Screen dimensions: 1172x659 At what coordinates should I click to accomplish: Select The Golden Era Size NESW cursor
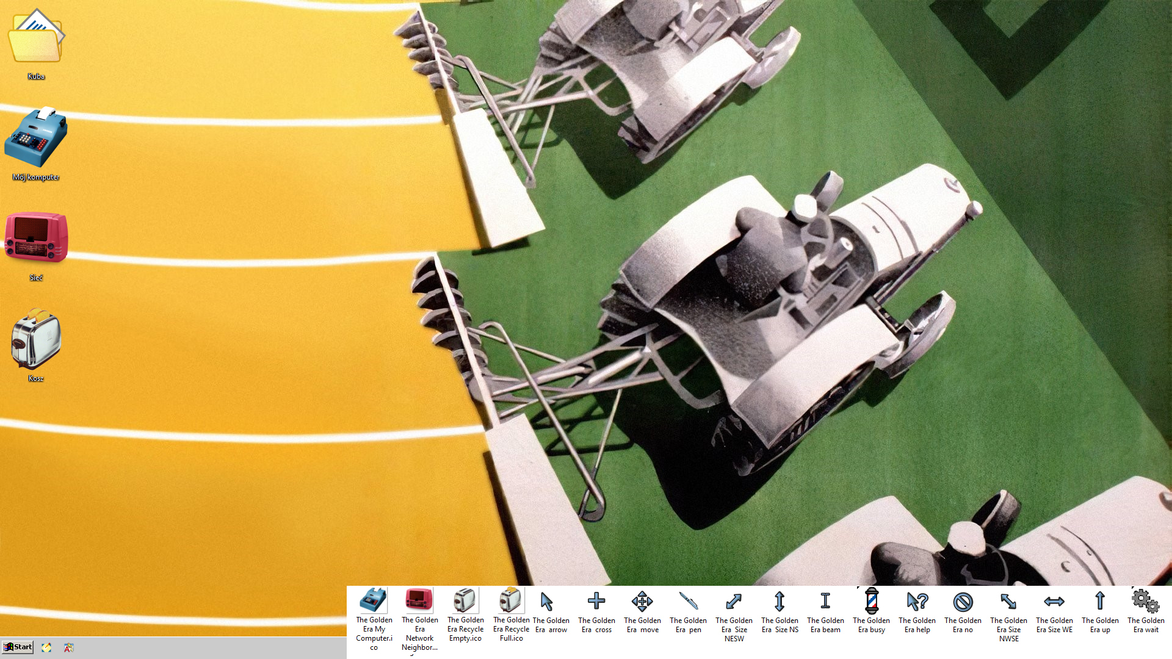[734, 602]
